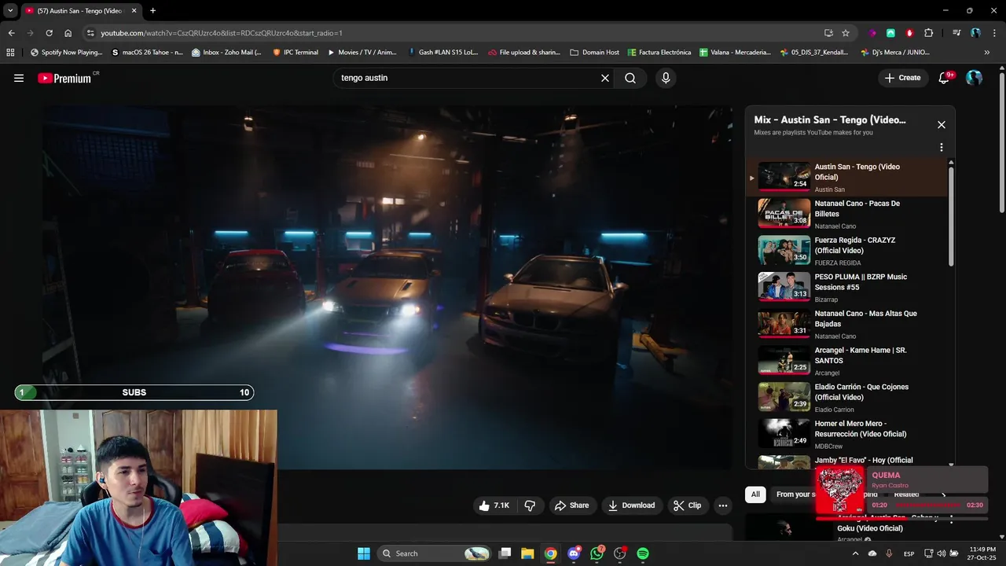Open options for the Goku video
1006x566 pixels.
click(951, 519)
